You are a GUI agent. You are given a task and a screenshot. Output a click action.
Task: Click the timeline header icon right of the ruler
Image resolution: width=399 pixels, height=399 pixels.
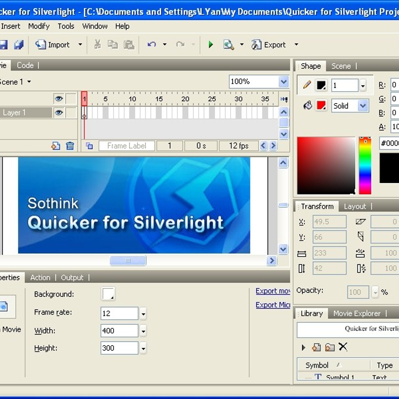coord(284,99)
